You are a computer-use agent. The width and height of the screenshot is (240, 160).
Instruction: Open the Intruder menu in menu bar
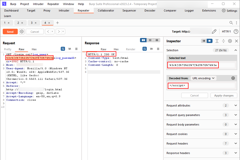(38, 4)
